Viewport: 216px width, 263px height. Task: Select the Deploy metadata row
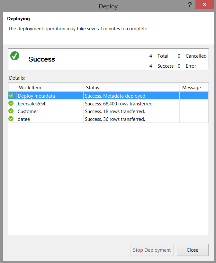click(108, 96)
